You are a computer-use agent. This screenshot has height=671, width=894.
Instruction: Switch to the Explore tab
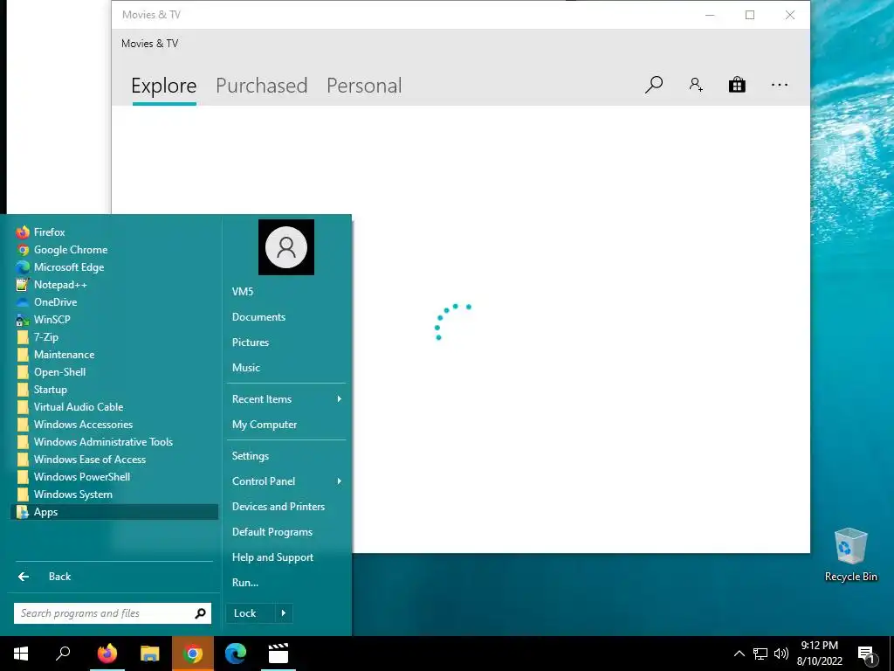[163, 86]
